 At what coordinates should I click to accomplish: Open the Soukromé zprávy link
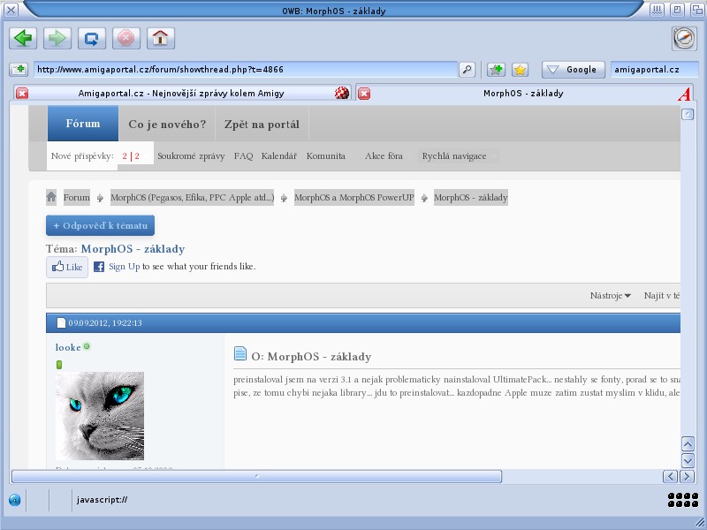click(192, 155)
